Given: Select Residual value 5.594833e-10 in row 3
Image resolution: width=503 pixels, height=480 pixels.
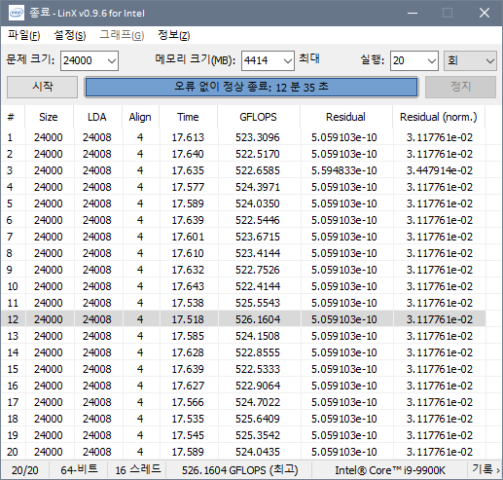Looking at the screenshot, I should [x=344, y=170].
